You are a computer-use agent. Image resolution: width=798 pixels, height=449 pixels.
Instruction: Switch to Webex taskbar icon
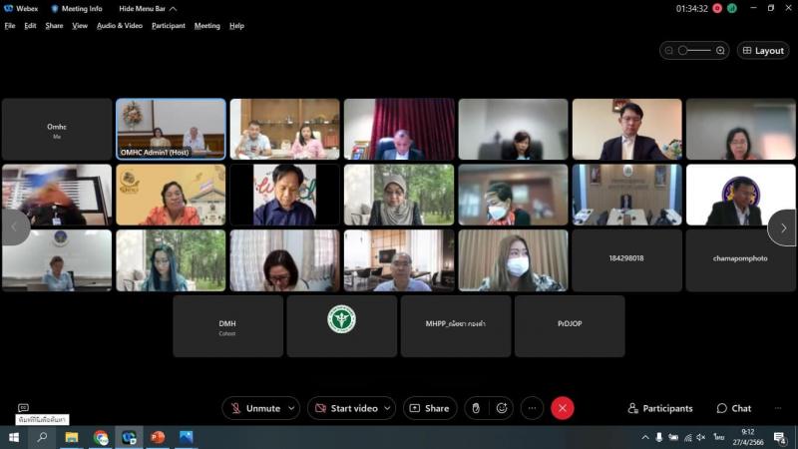coord(129,437)
